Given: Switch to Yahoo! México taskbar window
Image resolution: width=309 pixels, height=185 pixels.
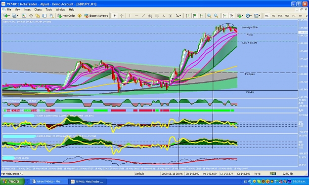Looking at the screenshot, I should (48, 182).
